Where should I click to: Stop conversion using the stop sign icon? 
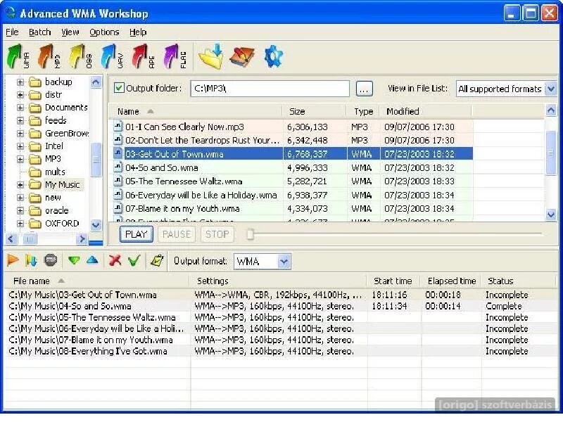coord(49,261)
